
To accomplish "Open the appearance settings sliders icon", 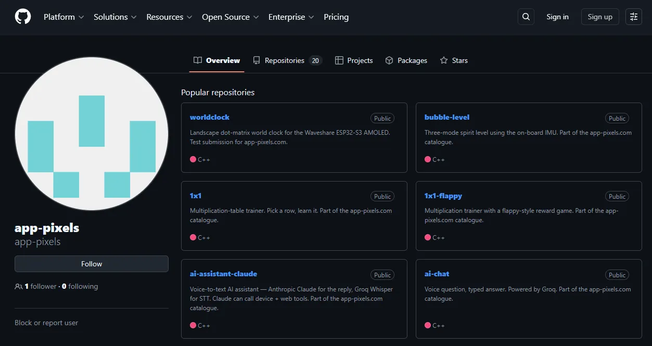I will 634,17.
